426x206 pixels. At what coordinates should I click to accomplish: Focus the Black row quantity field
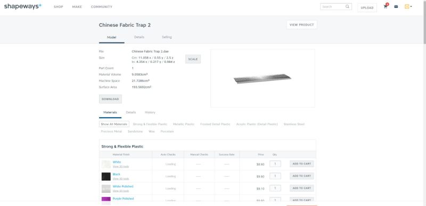tap(275, 176)
